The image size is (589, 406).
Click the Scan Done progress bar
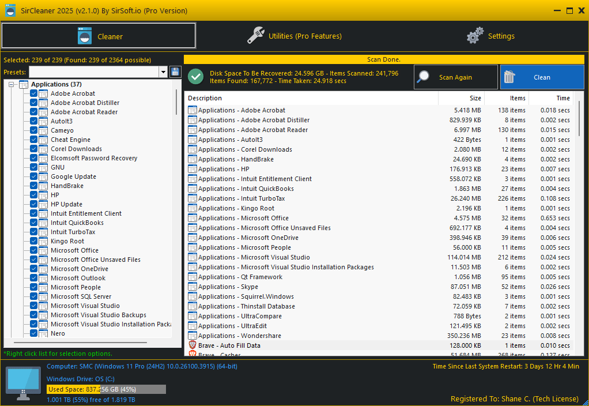[x=384, y=59]
